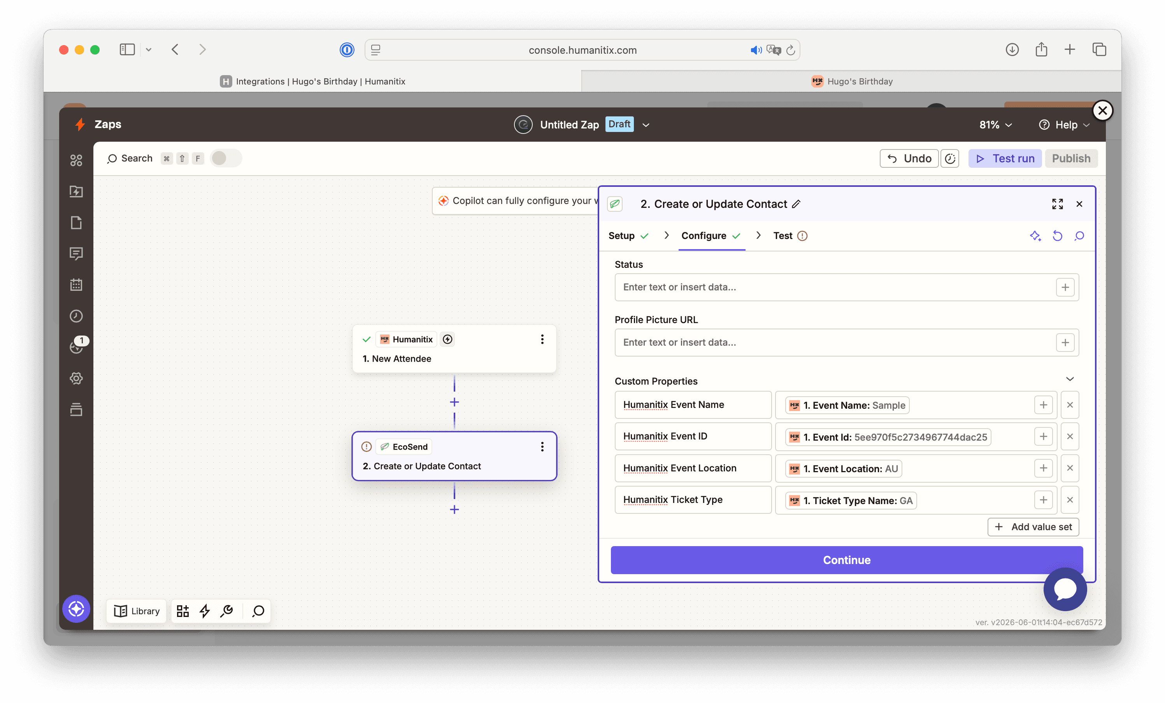Viewport: 1165px width, 703px height.
Task: Open the three-dot menu on EcoSend step
Action: 542,446
